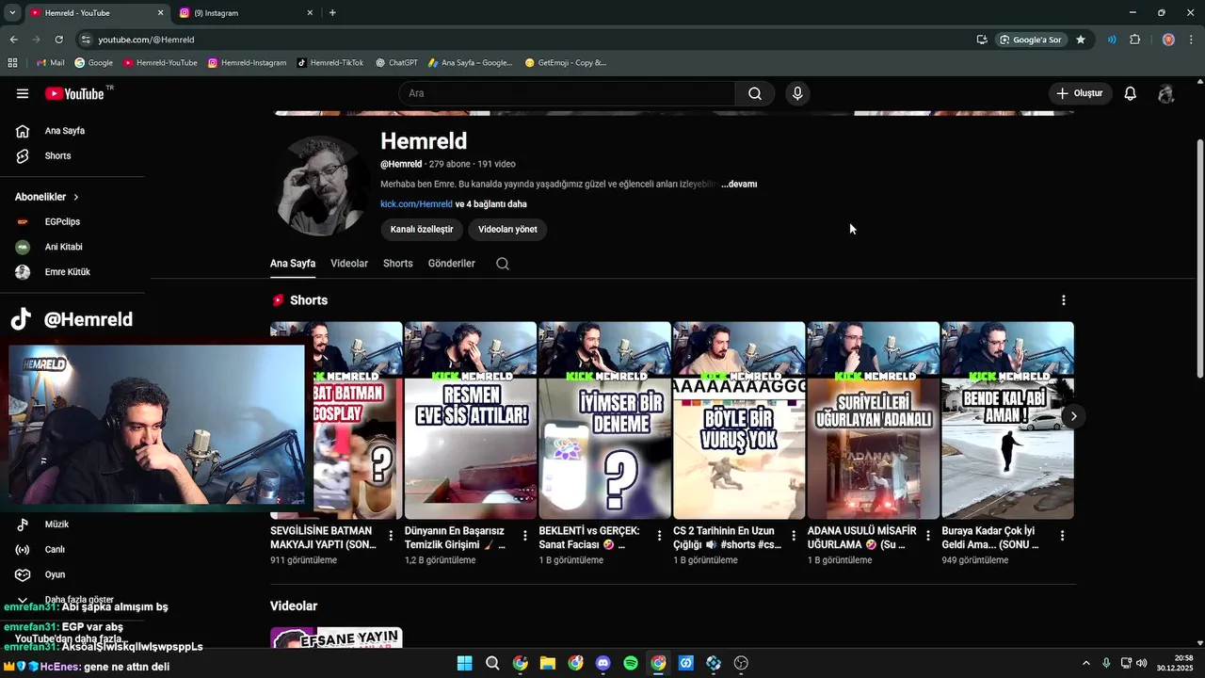The height and width of the screenshot is (678, 1205).
Task: Open browser extensions puzzle icon
Action: (x=1134, y=40)
